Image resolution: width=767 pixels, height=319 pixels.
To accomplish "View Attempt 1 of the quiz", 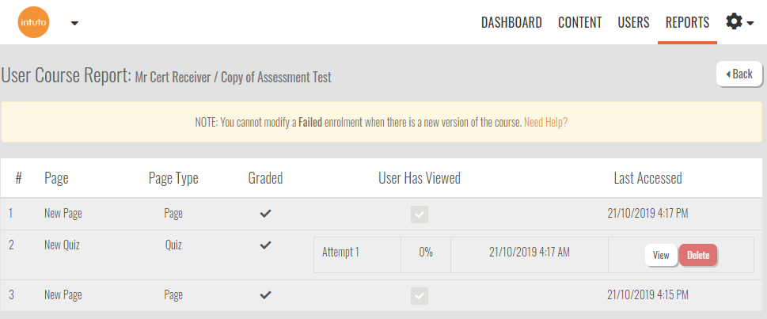I will (661, 256).
